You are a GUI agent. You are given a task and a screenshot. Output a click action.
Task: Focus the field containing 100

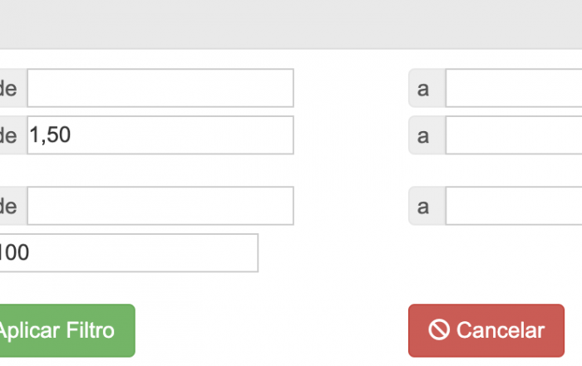(128, 252)
